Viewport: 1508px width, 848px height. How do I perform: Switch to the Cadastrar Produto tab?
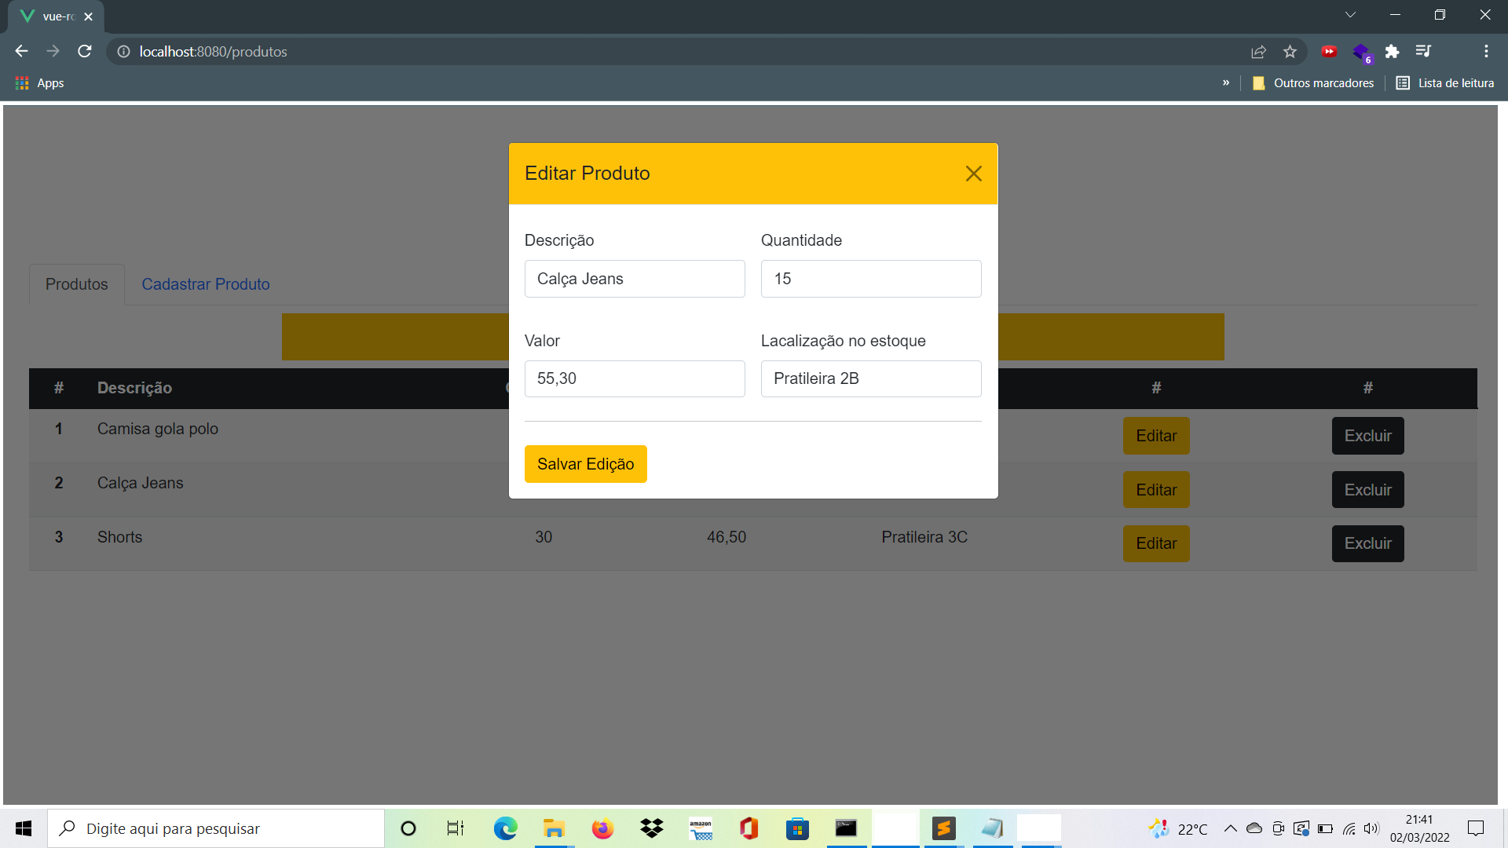[x=205, y=284]
